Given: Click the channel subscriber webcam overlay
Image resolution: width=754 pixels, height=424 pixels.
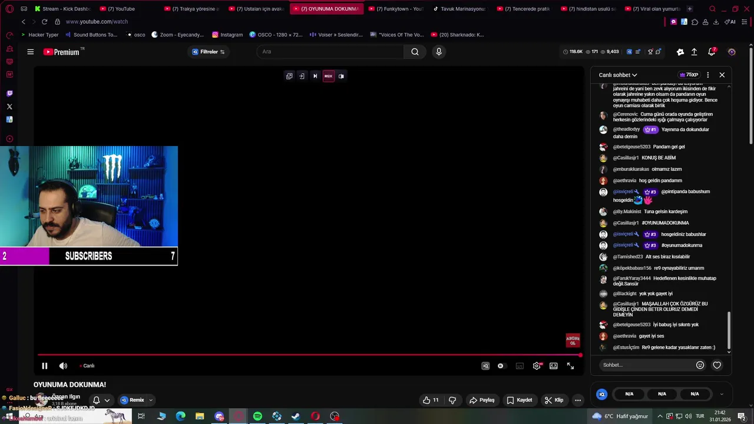Looking at the screenshot, I should (x=89, y=206).
